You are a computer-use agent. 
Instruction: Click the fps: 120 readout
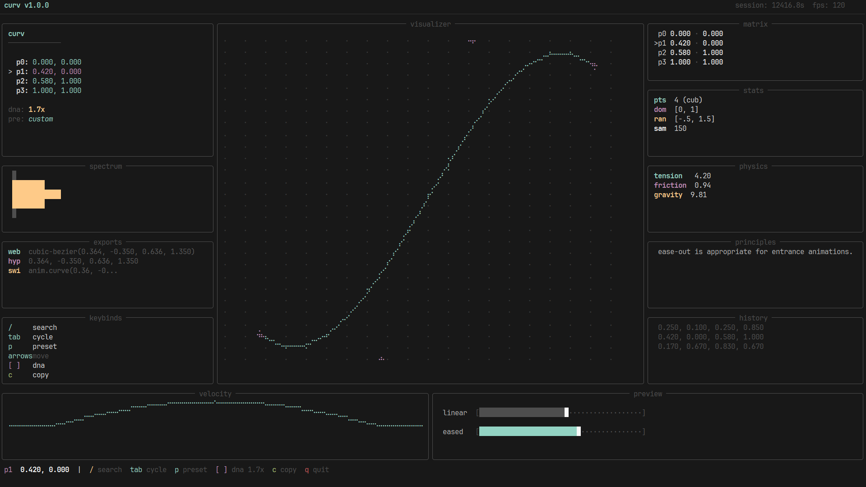pyautogui.click(x=829, y=5)
